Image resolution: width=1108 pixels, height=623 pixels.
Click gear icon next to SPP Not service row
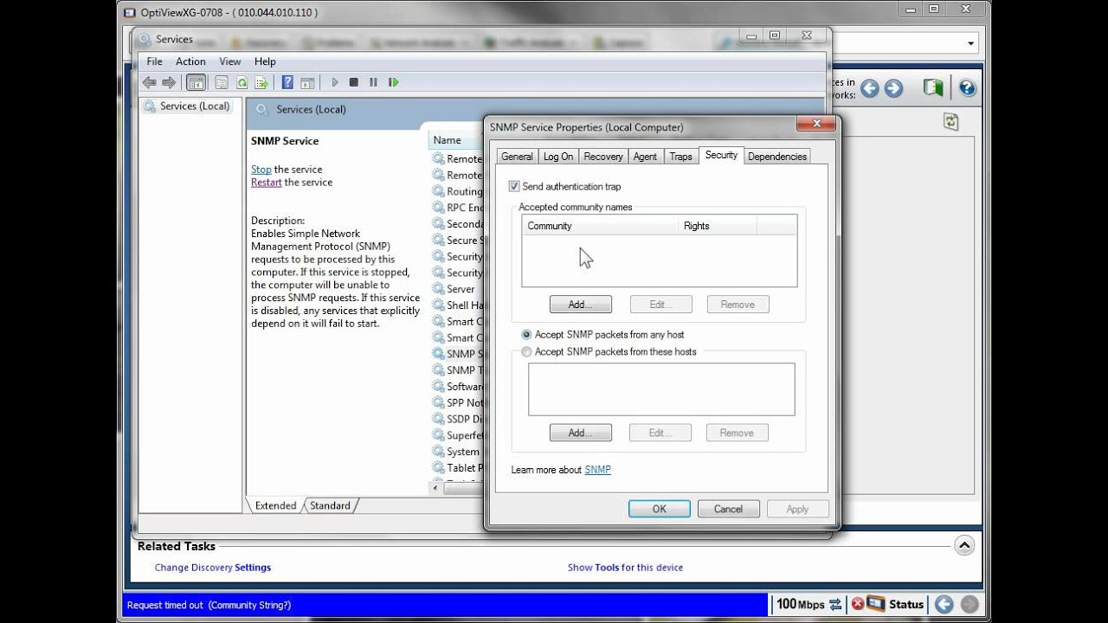(438, 402)
